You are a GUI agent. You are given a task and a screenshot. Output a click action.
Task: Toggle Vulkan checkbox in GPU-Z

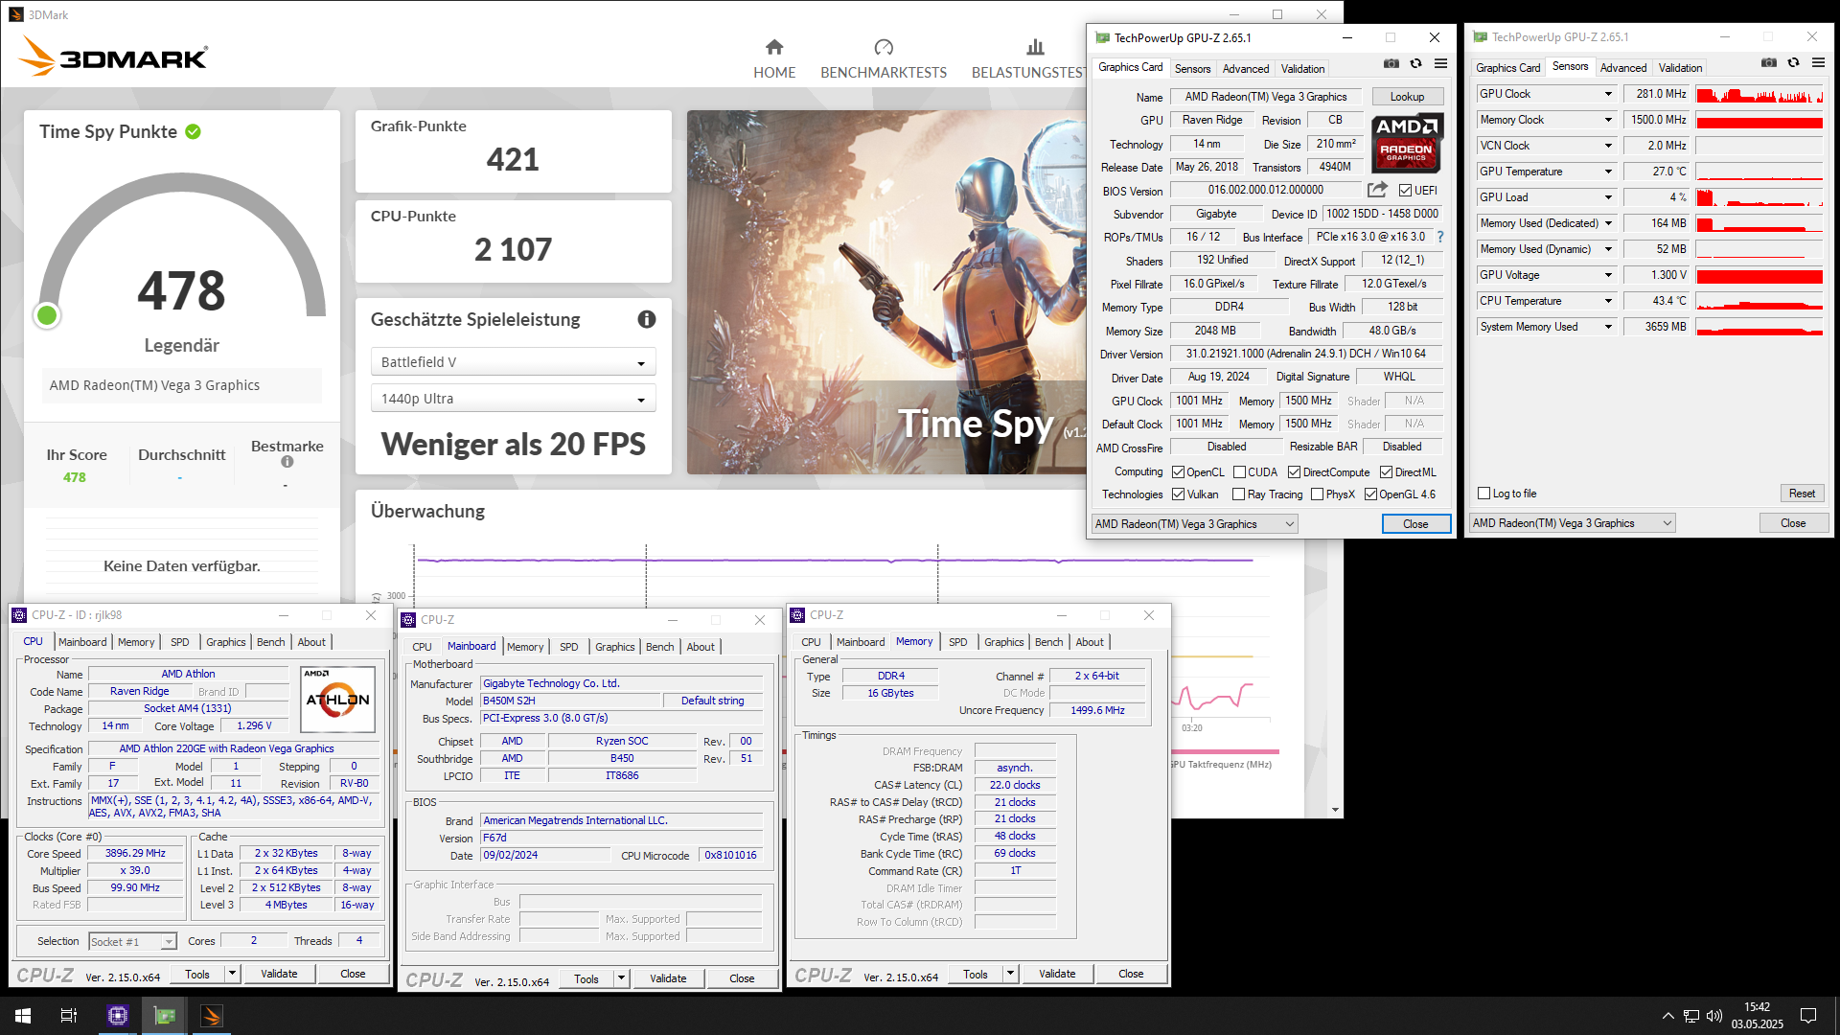tap(1179, 494)
